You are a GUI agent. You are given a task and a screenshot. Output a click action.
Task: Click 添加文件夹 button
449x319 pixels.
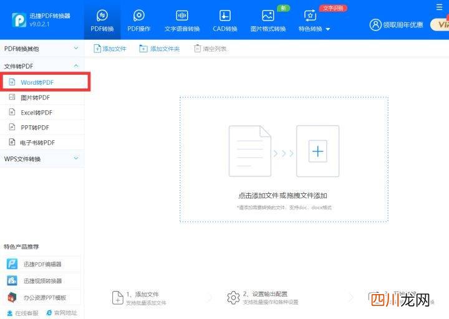[x=159, y=49]
